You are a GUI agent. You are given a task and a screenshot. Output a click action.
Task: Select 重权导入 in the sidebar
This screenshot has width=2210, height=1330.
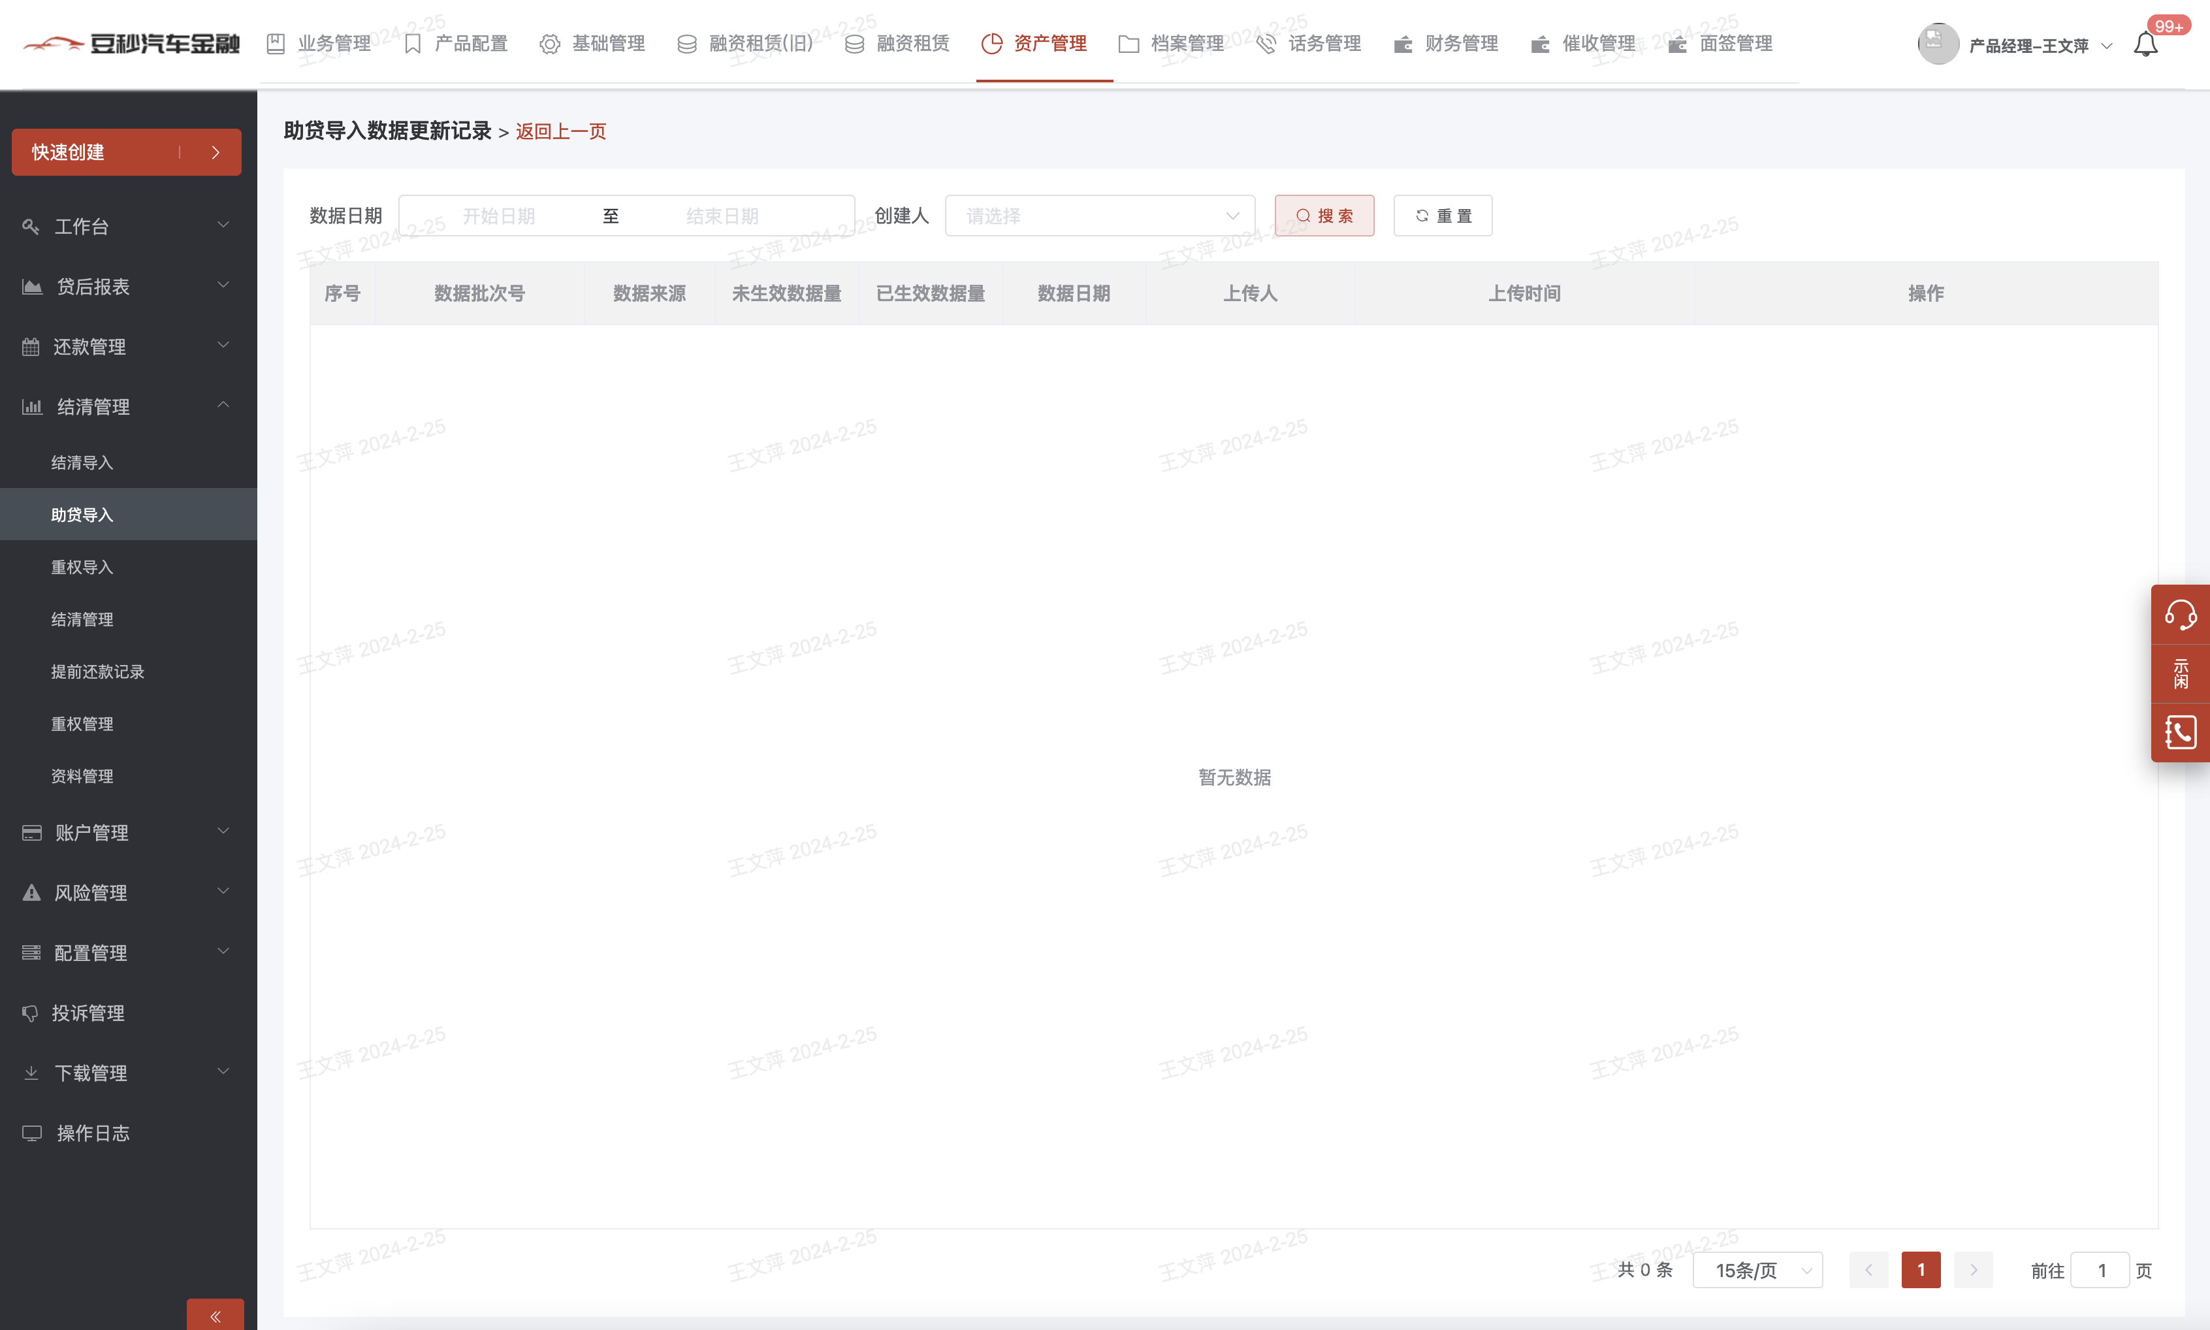82,567
